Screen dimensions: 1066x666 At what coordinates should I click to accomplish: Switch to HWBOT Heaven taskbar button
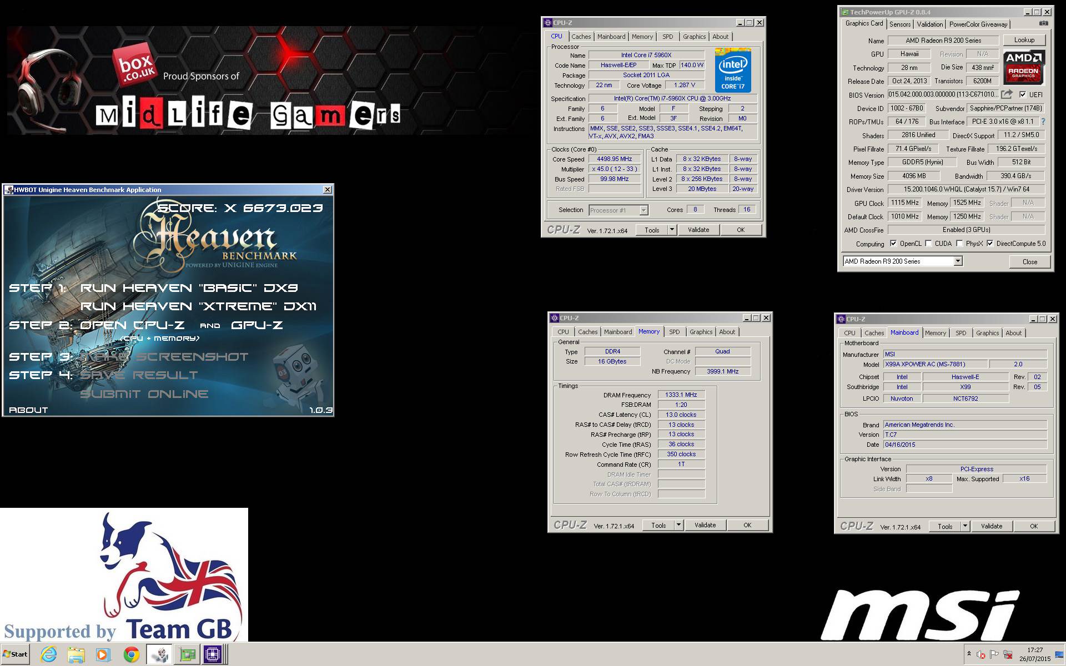[160, 654]
